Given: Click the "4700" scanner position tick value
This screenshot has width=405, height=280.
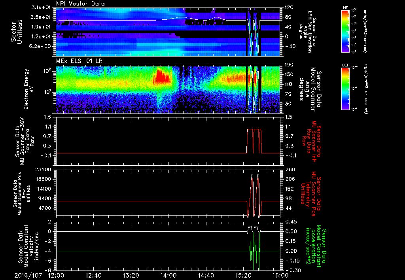Looking at the screenshot, I should point(45,208).
